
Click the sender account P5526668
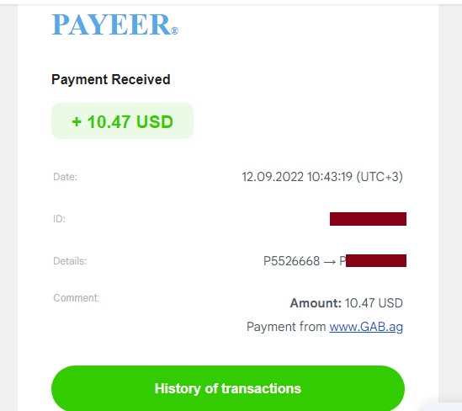click(291, 261)
